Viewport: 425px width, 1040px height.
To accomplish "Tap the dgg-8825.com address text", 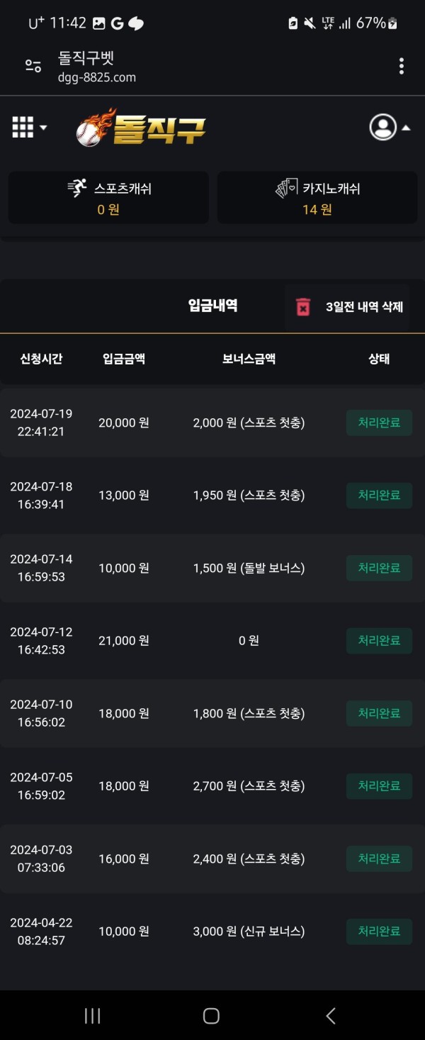I will (97, 77).
